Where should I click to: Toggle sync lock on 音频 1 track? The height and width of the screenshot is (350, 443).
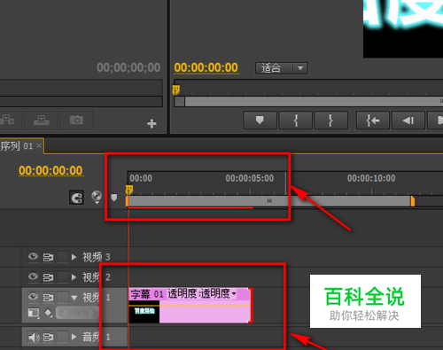click(48, 337)
